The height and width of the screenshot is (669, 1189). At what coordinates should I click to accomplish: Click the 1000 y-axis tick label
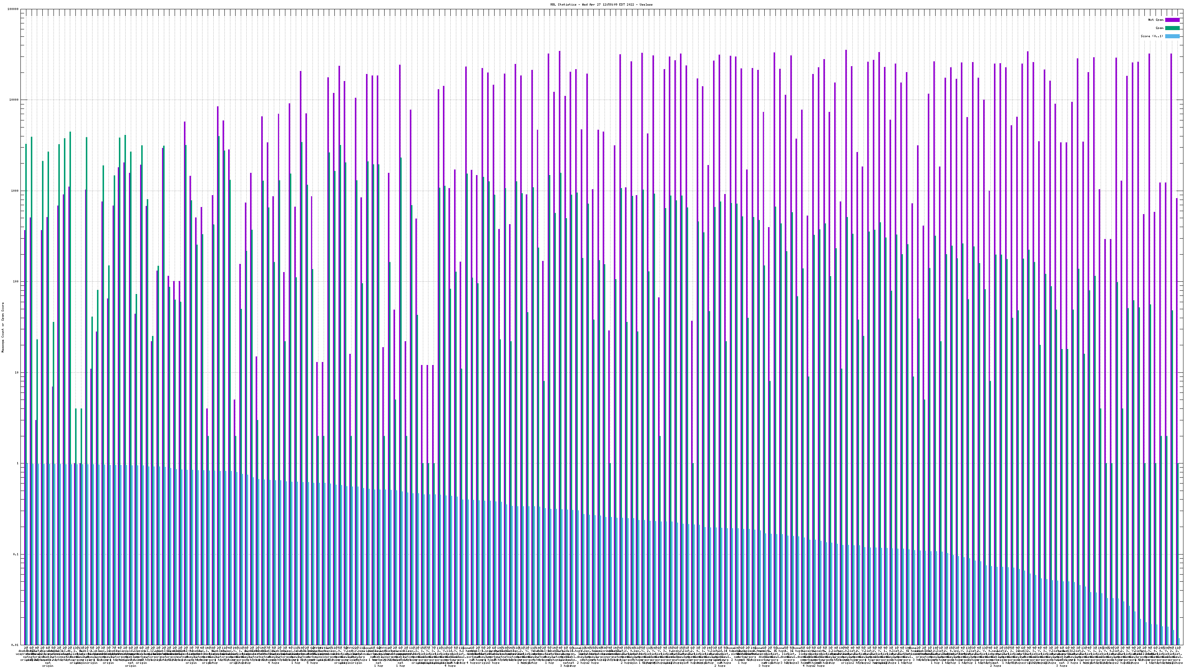[15, 191]
